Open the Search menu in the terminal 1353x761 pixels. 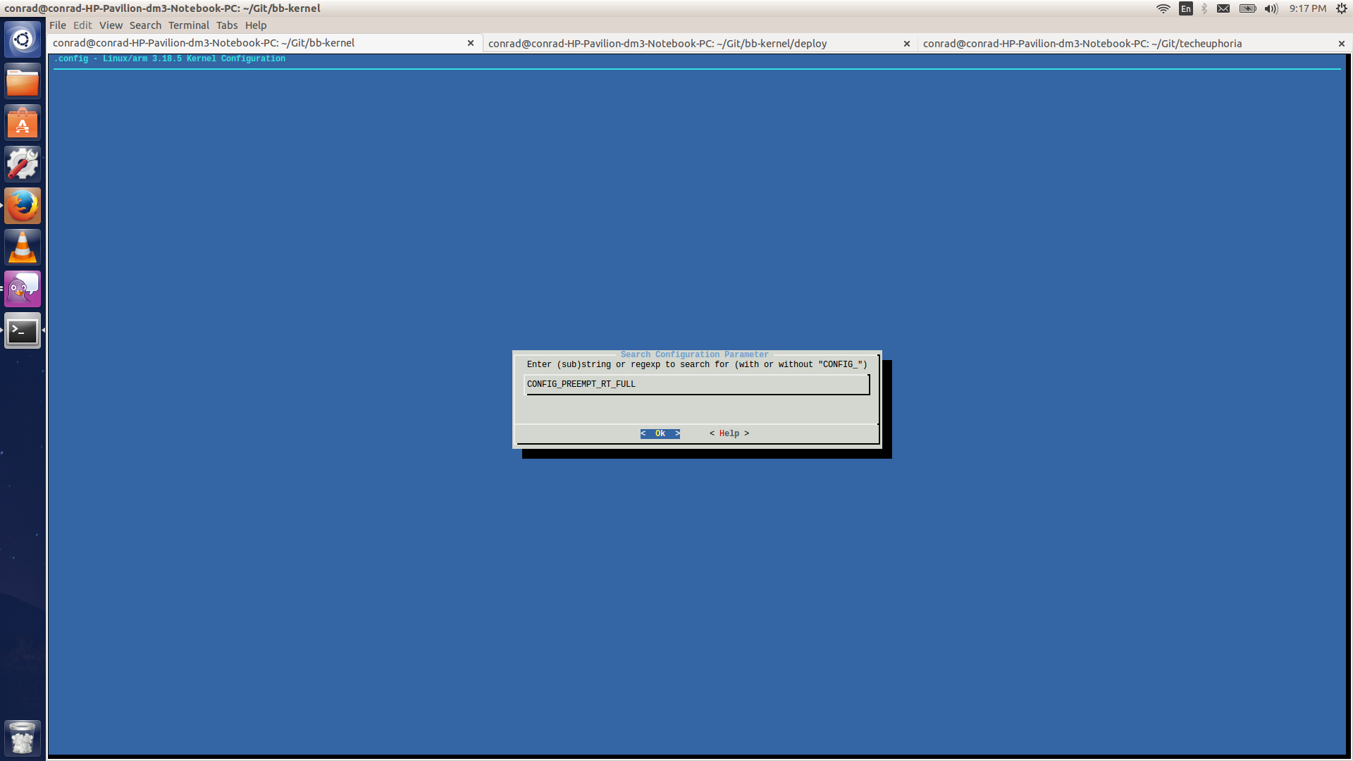coord(145,25)
